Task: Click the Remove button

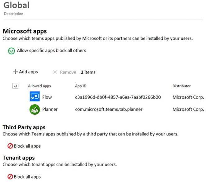Action: 65,72
